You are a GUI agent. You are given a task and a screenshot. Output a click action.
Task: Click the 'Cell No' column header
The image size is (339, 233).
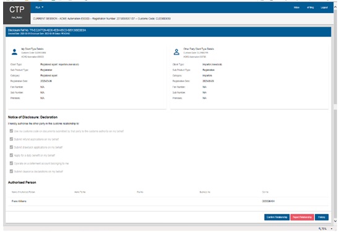coord(265,192)
